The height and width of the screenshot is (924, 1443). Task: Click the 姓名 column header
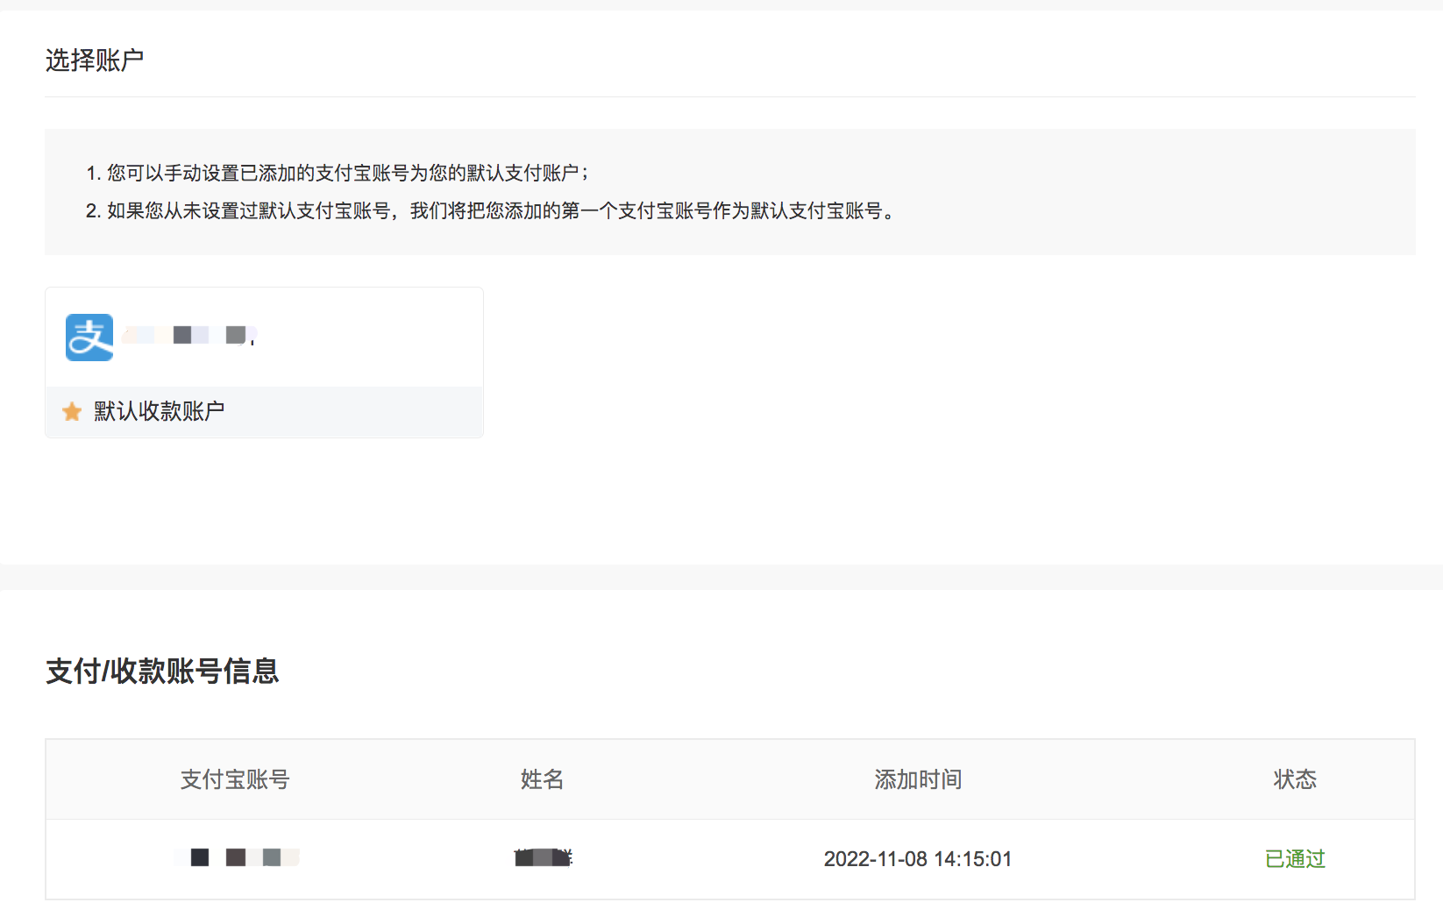pos(542,779)
